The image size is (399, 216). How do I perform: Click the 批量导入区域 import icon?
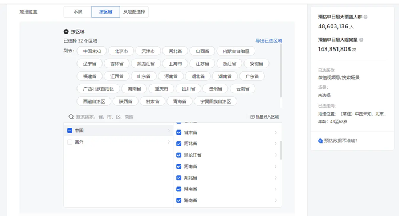[253, 117]
